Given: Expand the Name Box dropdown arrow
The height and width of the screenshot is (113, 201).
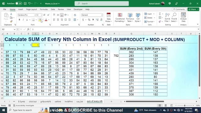Looking at the screenshot, I should point(14,29).
